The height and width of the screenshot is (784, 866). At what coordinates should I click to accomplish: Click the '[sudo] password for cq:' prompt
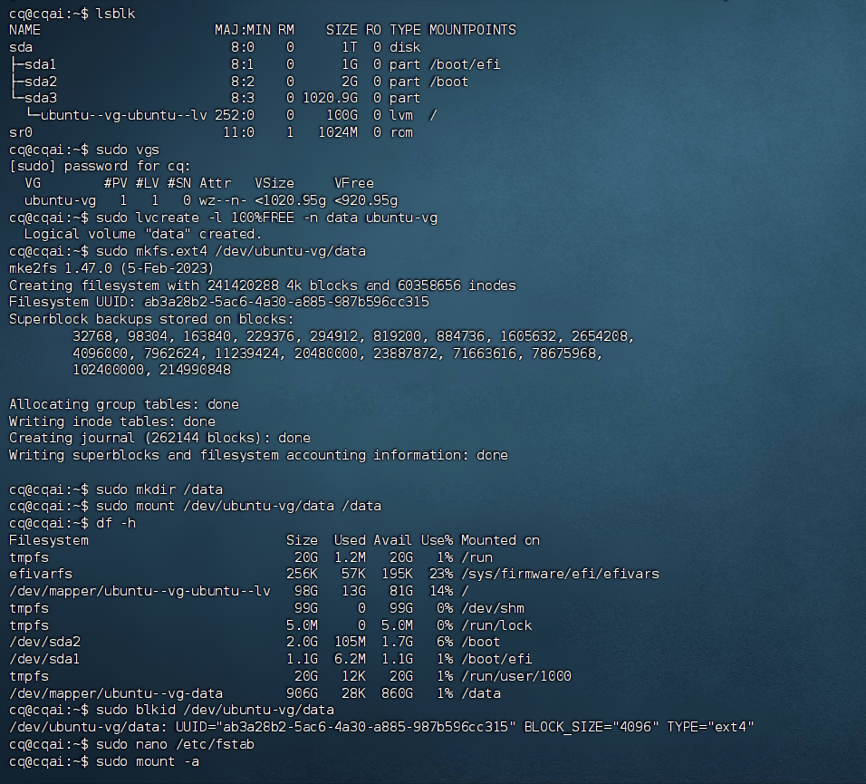pos(100,166)
